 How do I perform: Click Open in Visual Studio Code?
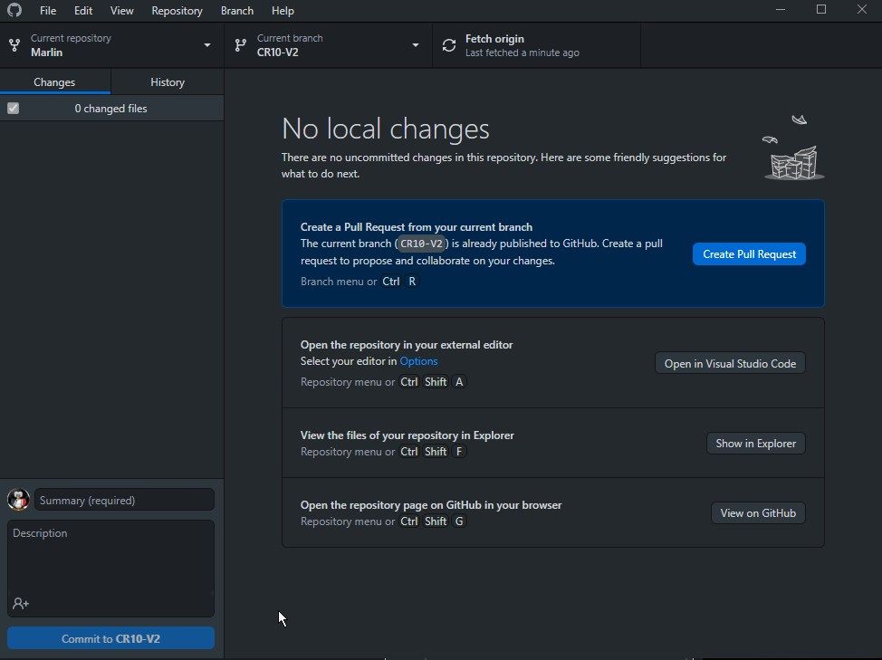(x=730, y=363)
